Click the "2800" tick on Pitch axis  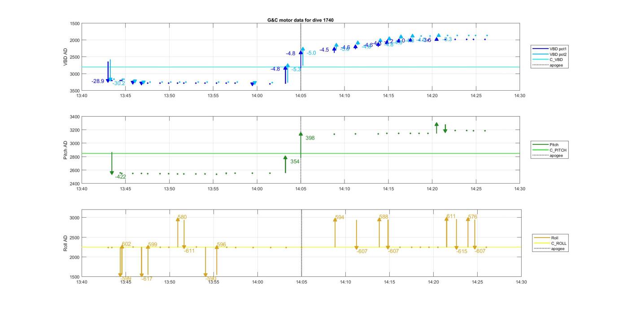pyautogui.click(x=75, y=157)
